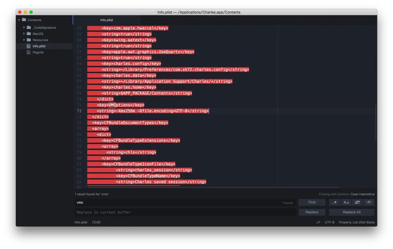The height and width of the screenshot is (249, 393).
Task: Minimize the Atom window with yellow button
Action: [25, 12]
